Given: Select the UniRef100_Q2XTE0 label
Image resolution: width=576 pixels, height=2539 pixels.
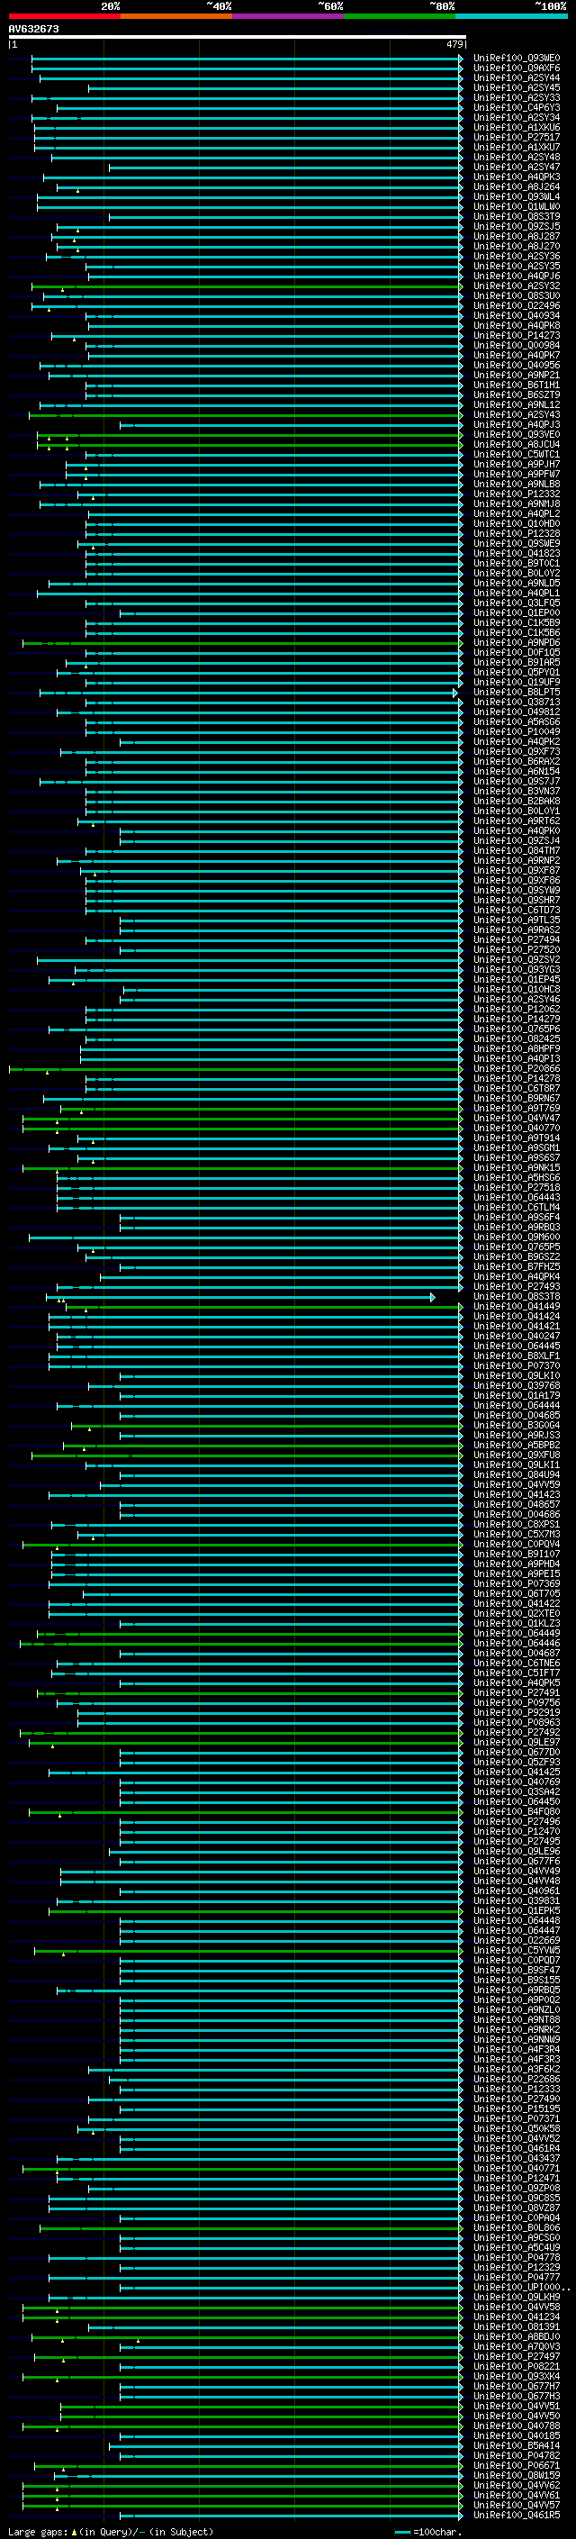Looking at the screenshot, I should [517, 1615].
